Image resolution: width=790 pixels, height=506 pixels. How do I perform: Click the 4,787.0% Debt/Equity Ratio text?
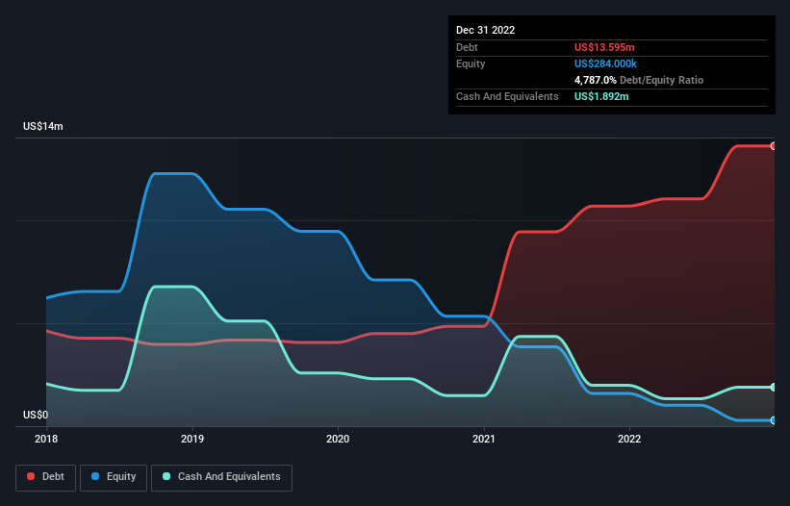coord(639,80)
